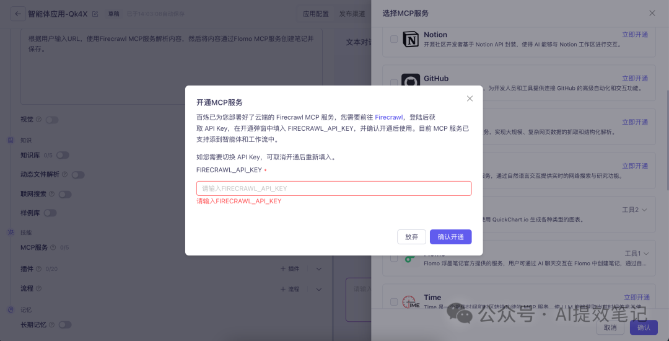The image size is (669, 341).
Task: Open the Firecrawl link in the dialog
Action: [388, 117]
